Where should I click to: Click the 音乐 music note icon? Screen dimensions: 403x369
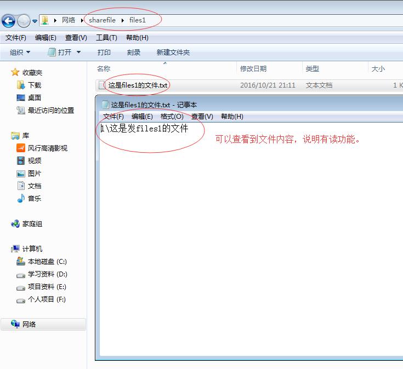21,198
